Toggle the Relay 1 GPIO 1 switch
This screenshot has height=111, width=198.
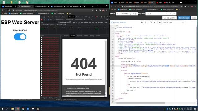click(20, 37)
